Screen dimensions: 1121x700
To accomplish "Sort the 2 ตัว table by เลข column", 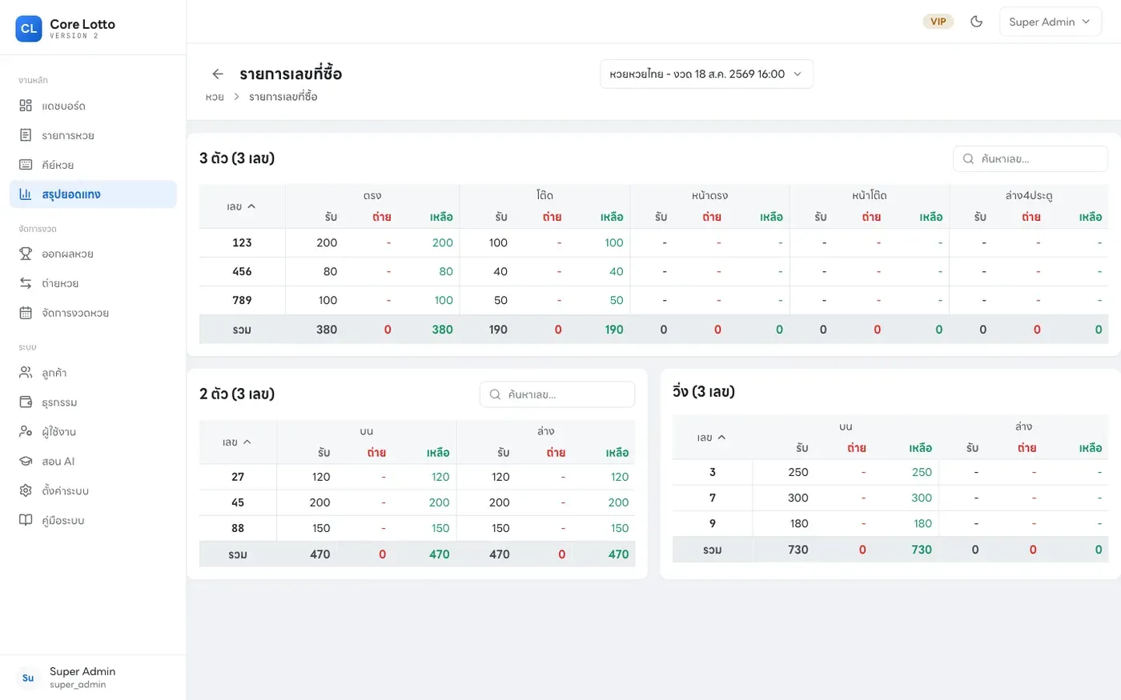I will 237,442.
